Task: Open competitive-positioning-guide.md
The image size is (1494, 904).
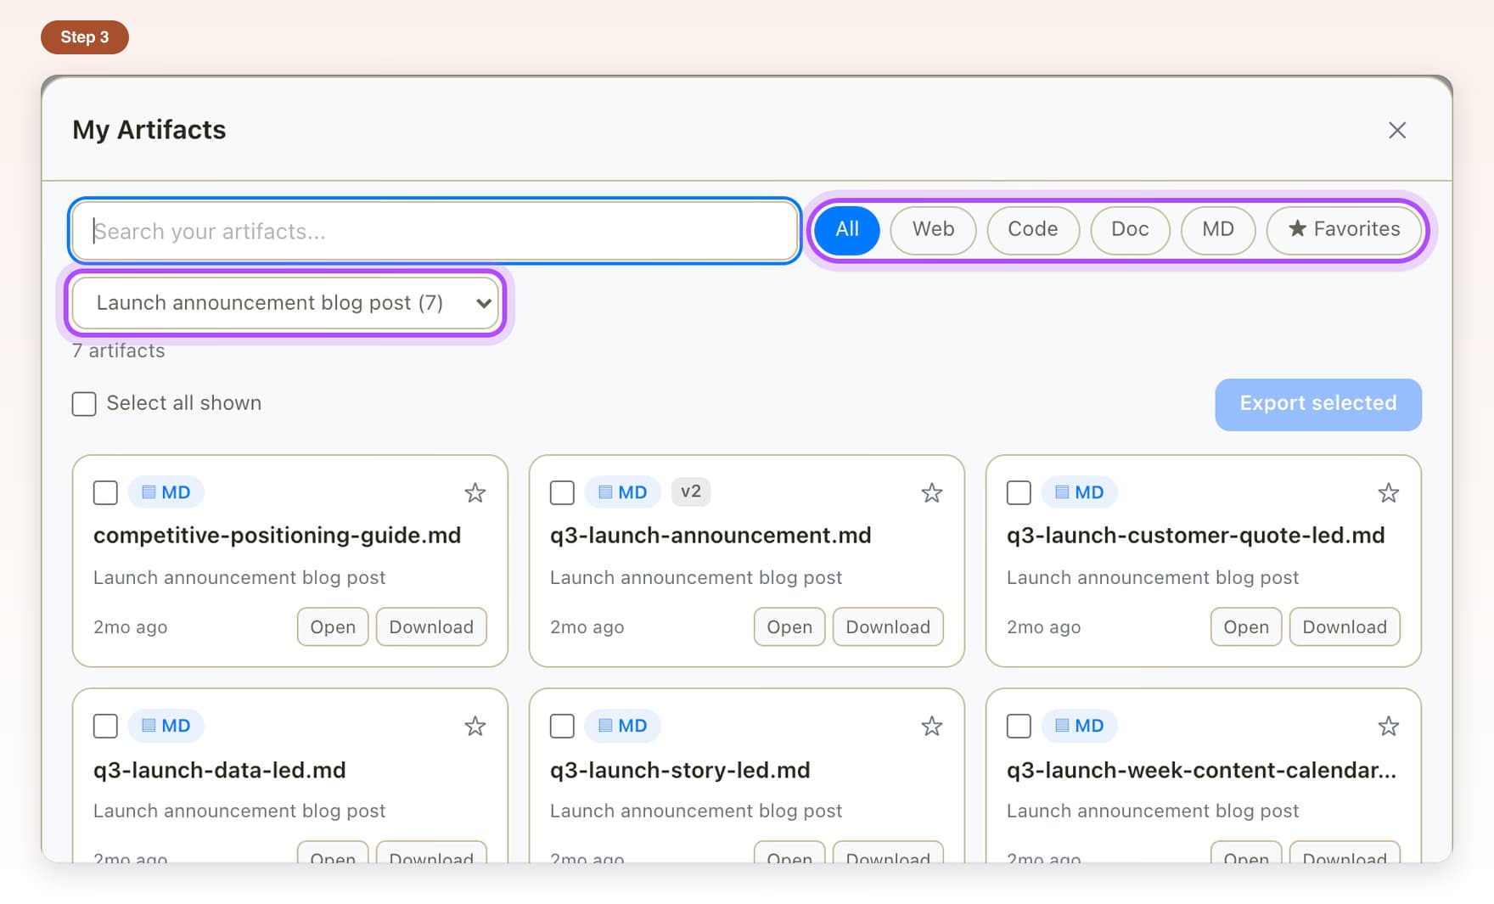Action: pyautogui.click(x=333, y=627)
